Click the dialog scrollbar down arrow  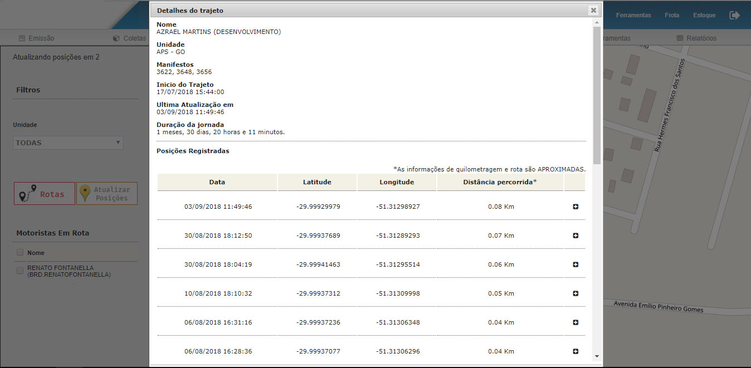tap(597, 356)
